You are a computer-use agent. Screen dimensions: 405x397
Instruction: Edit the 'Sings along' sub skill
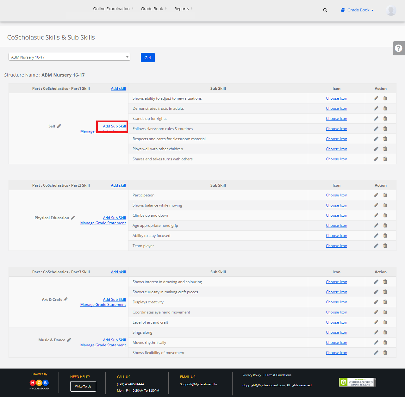[x=376, y=332]
